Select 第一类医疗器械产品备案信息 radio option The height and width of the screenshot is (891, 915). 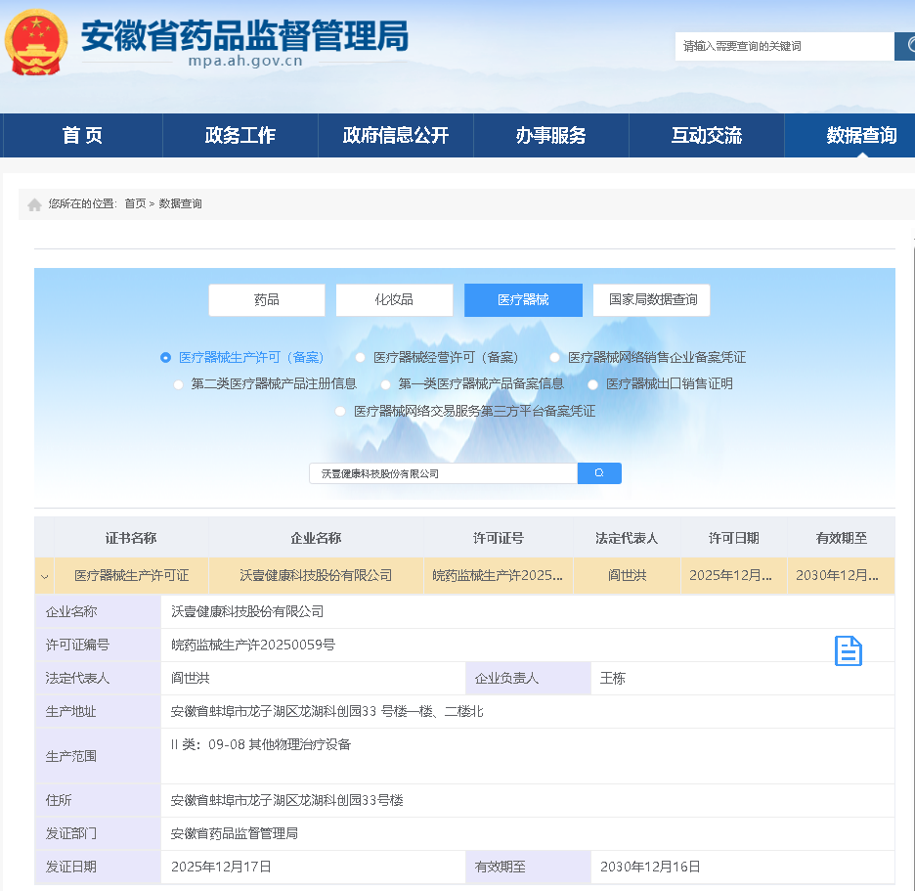pos(386,384)
